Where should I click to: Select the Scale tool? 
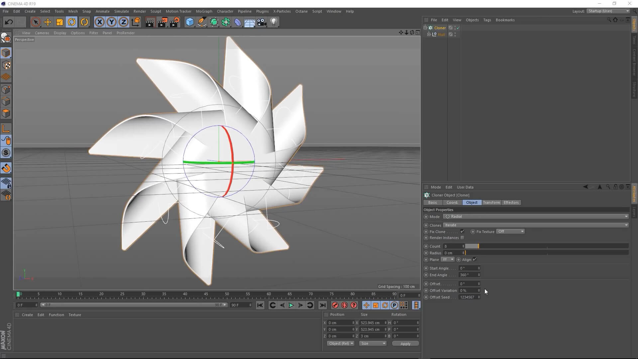coord(60,22)
